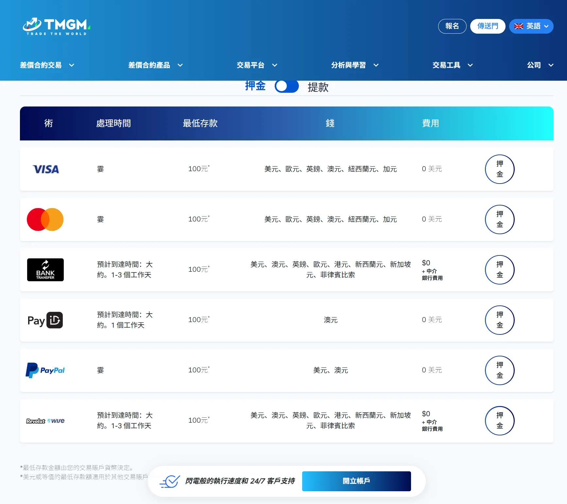Viewport: 567px width, 504px height.
Task: Open the 英語 language dropdown
Action: [x=531, y=26]
